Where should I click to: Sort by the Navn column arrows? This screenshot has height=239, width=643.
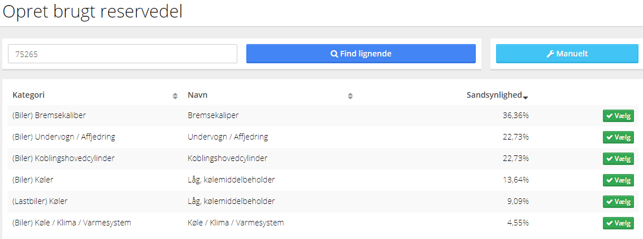[350, 96]
